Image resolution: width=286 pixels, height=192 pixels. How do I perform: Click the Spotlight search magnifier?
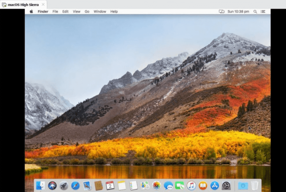click(x=255, y=12)
